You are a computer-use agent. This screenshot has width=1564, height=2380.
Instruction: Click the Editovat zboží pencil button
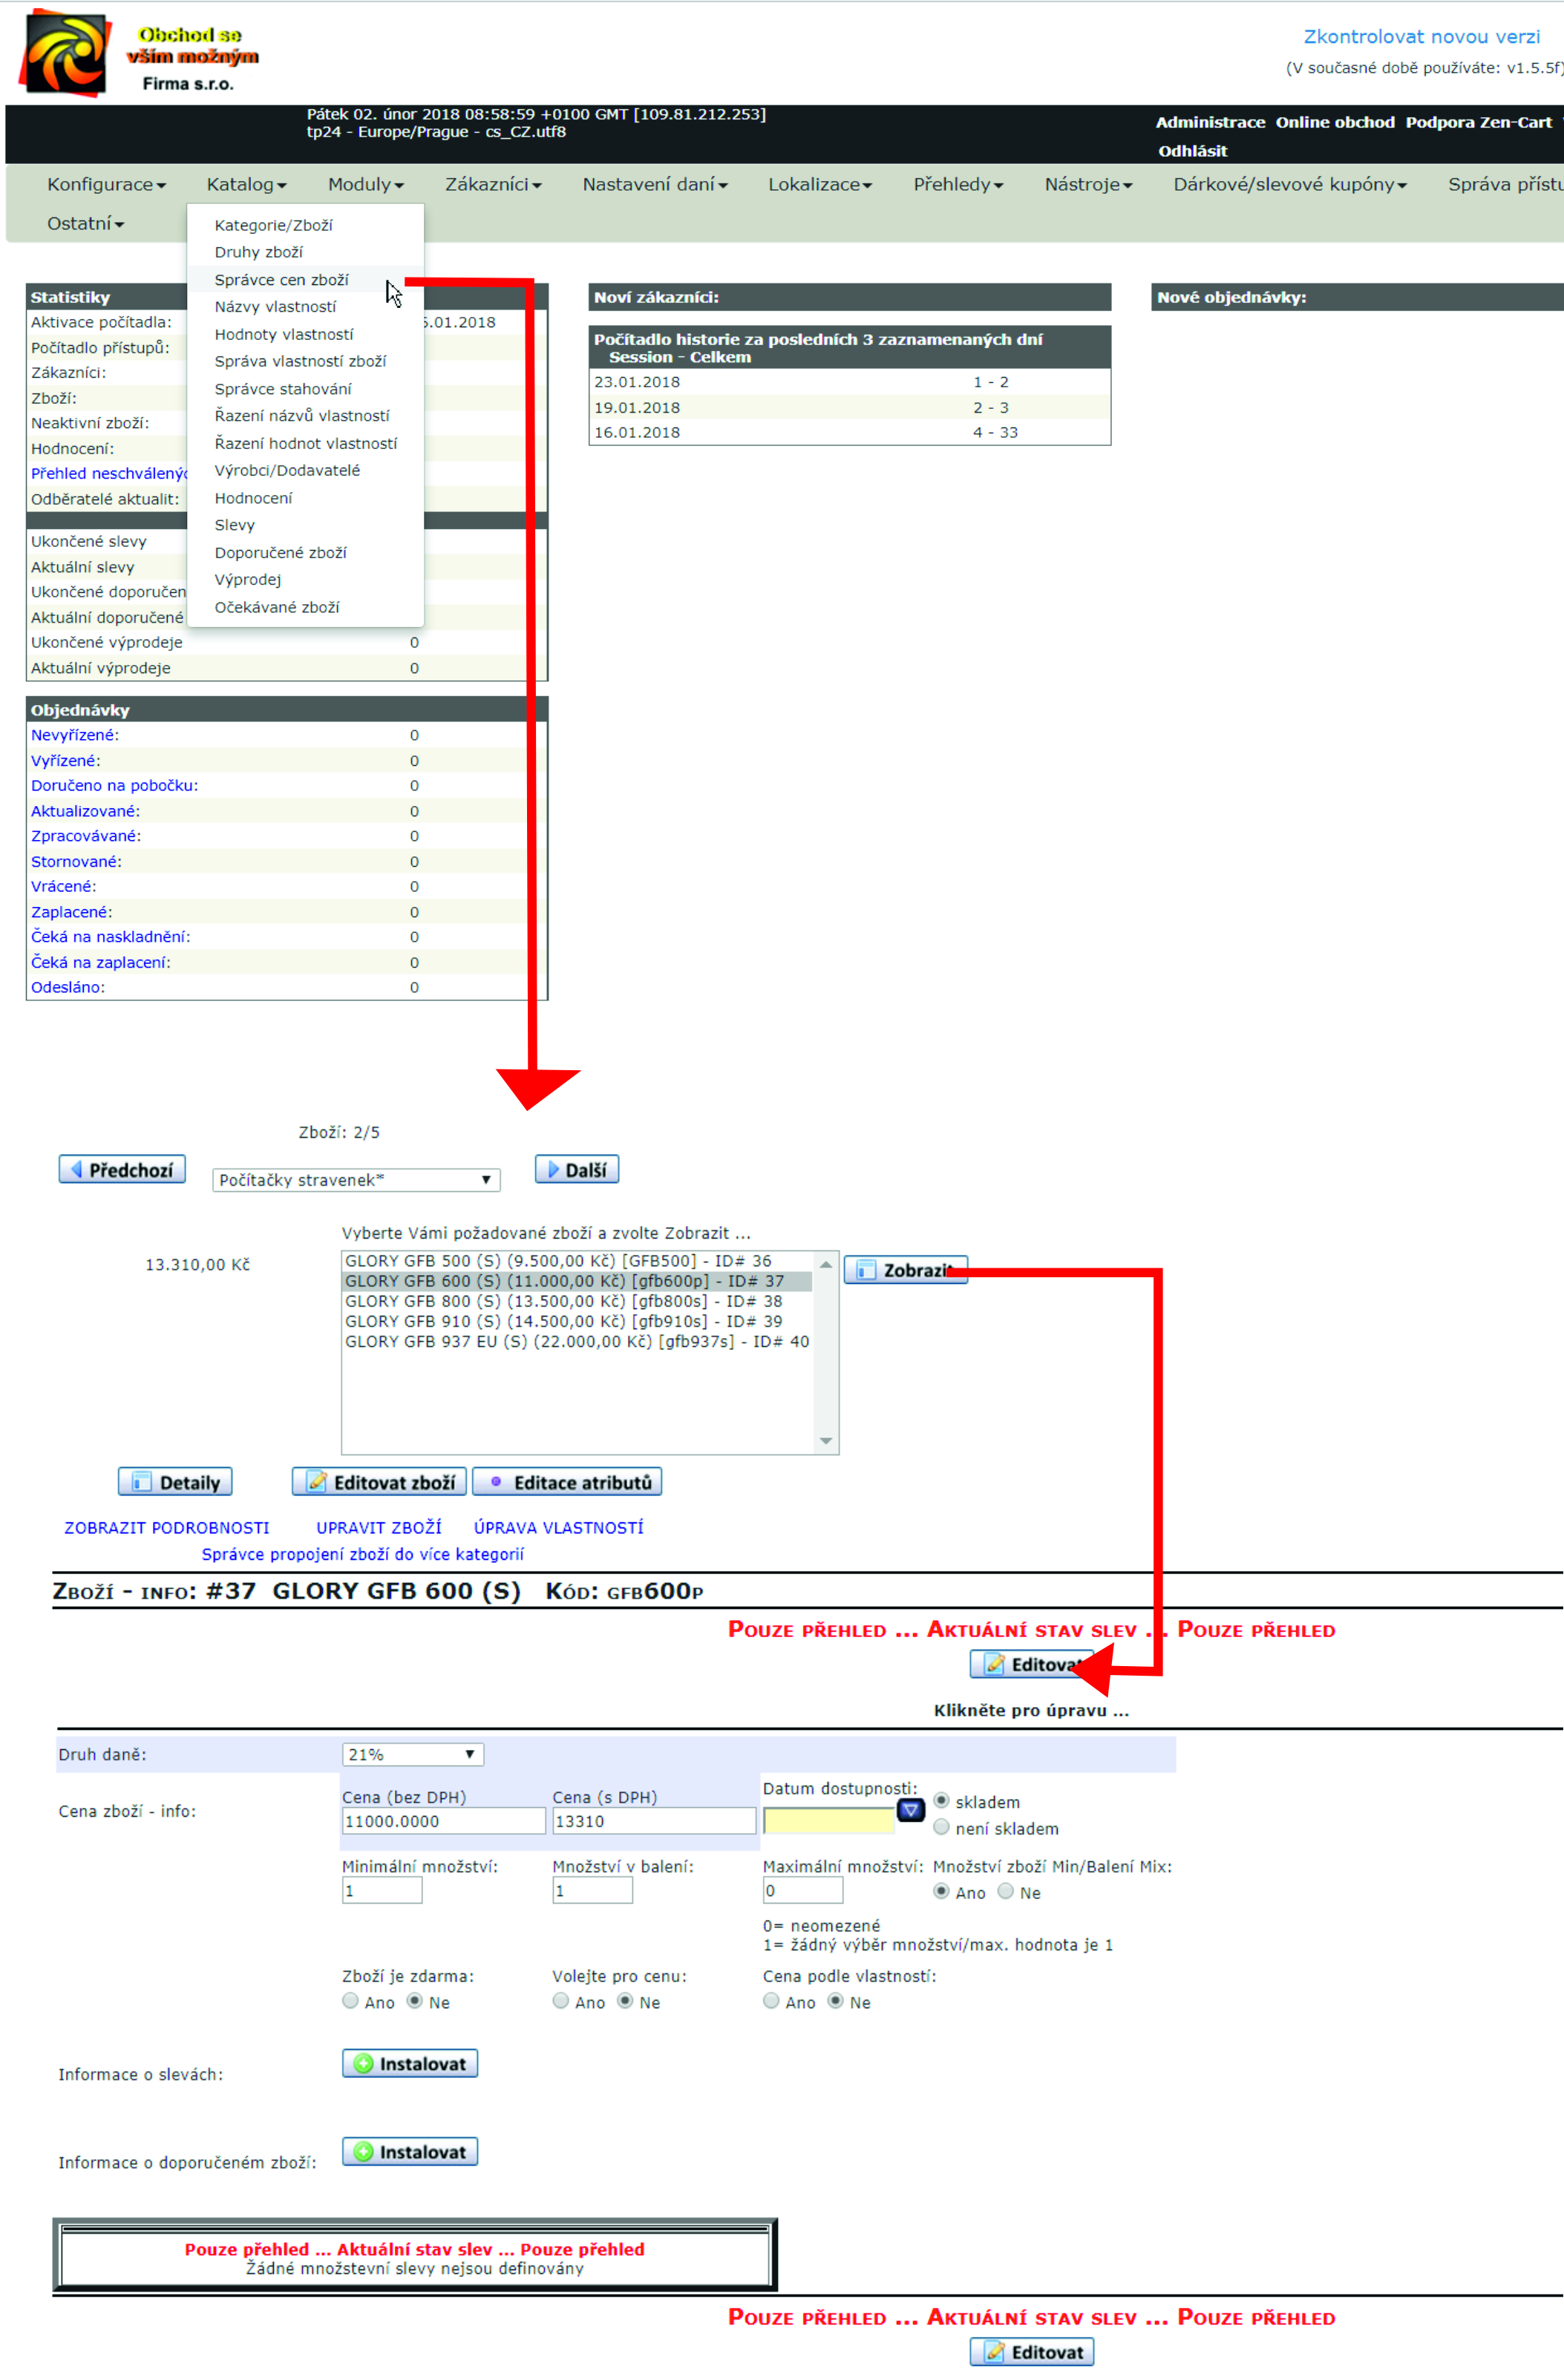click(379, 1482)
